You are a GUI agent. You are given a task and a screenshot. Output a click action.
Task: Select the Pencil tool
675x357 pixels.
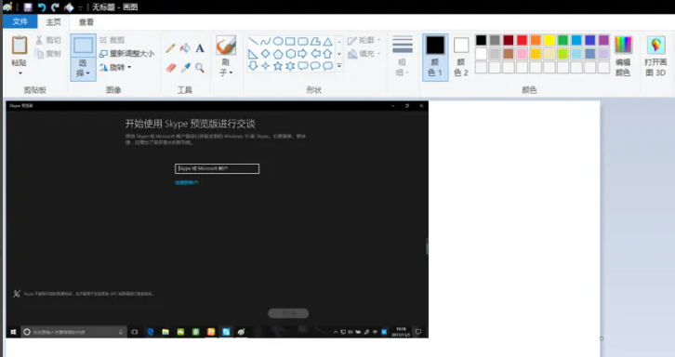170,47
